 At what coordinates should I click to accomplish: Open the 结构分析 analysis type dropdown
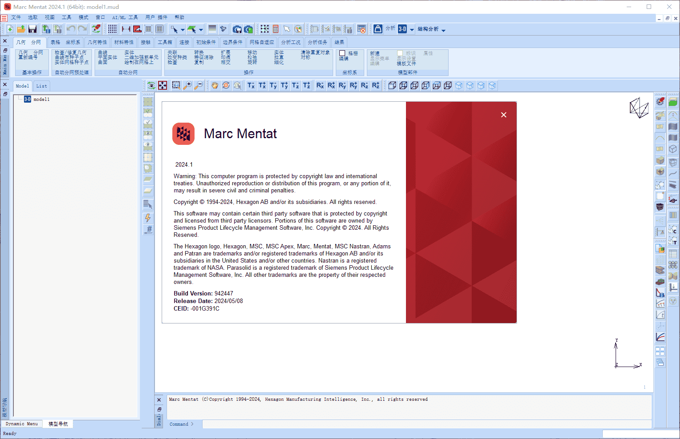coord(443,30)
